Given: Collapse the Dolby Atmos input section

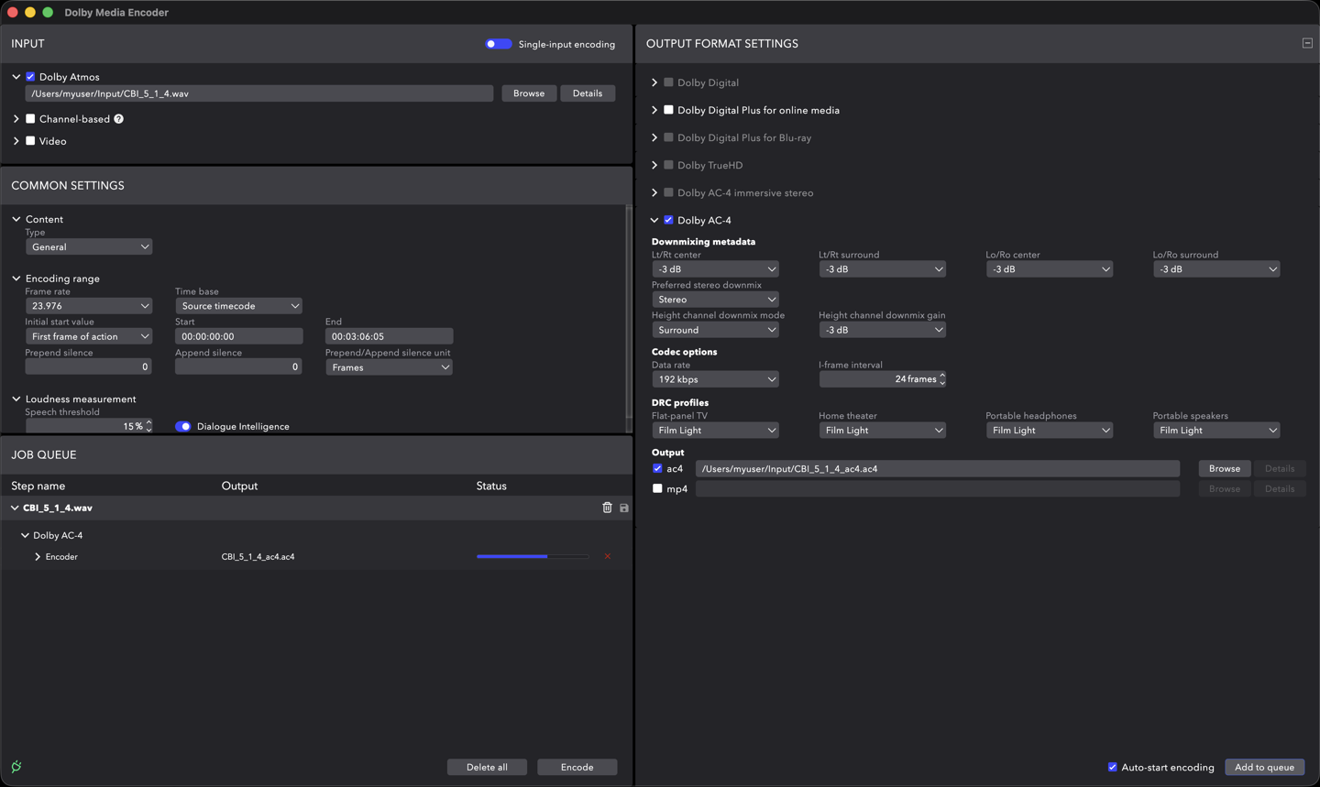Looking at the screenshot, I should pyautogui.click(x=16, y=77).
